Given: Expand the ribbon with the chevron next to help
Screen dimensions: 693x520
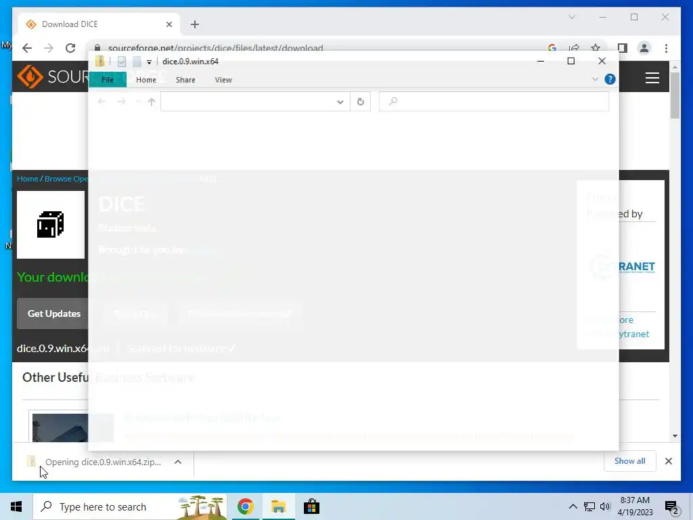Looking at the screenshot, I should pyautogui.click(x=595, y=79).
